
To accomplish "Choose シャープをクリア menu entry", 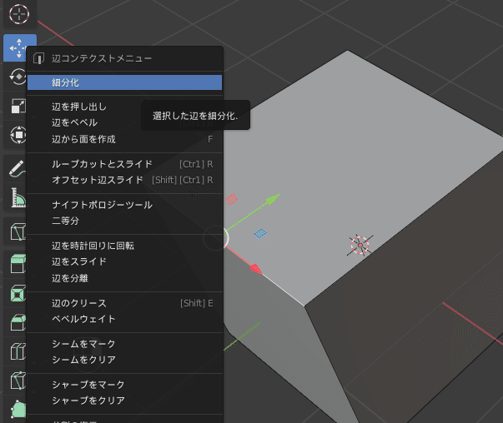I will (124, 401).
